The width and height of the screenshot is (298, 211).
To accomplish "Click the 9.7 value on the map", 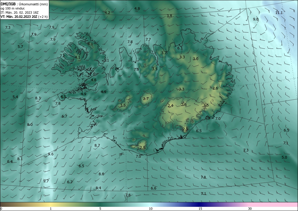I will 46,181.
